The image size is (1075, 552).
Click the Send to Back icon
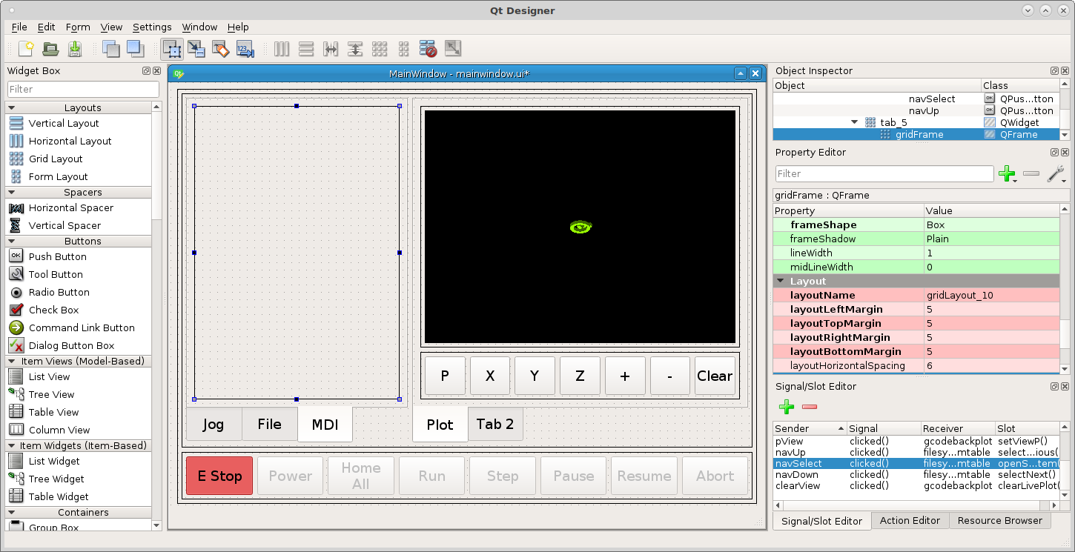[x=110, y=49]
